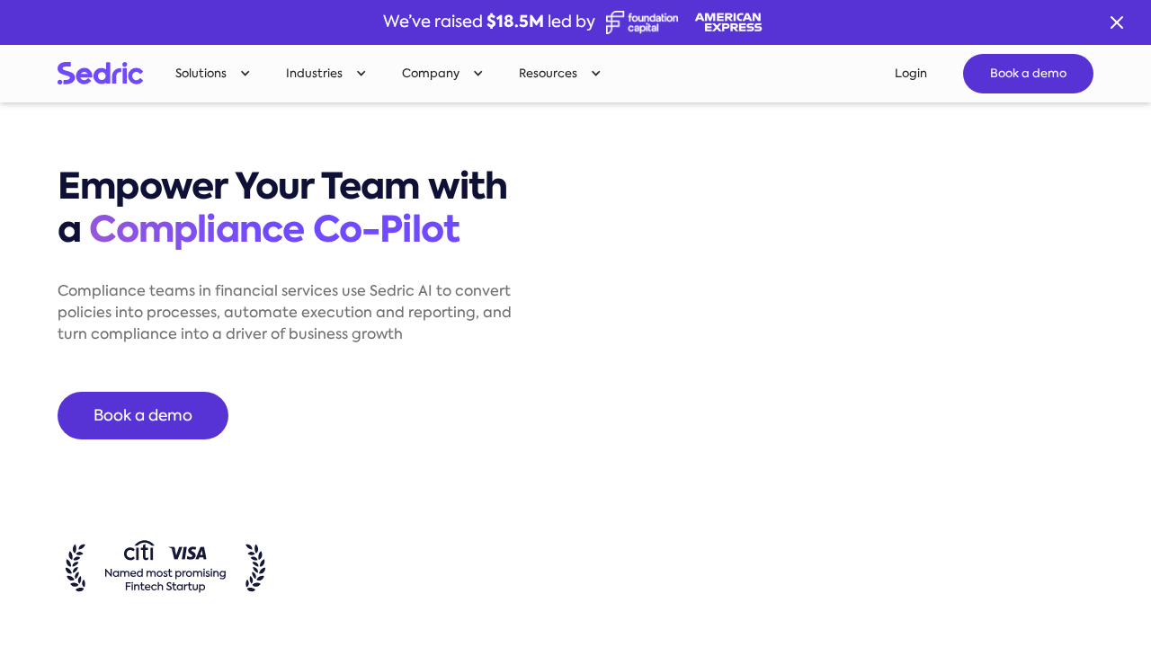Click the right laurel wreath emblem
Viewport: 1151px width, 647px height.
coord(255,567)
